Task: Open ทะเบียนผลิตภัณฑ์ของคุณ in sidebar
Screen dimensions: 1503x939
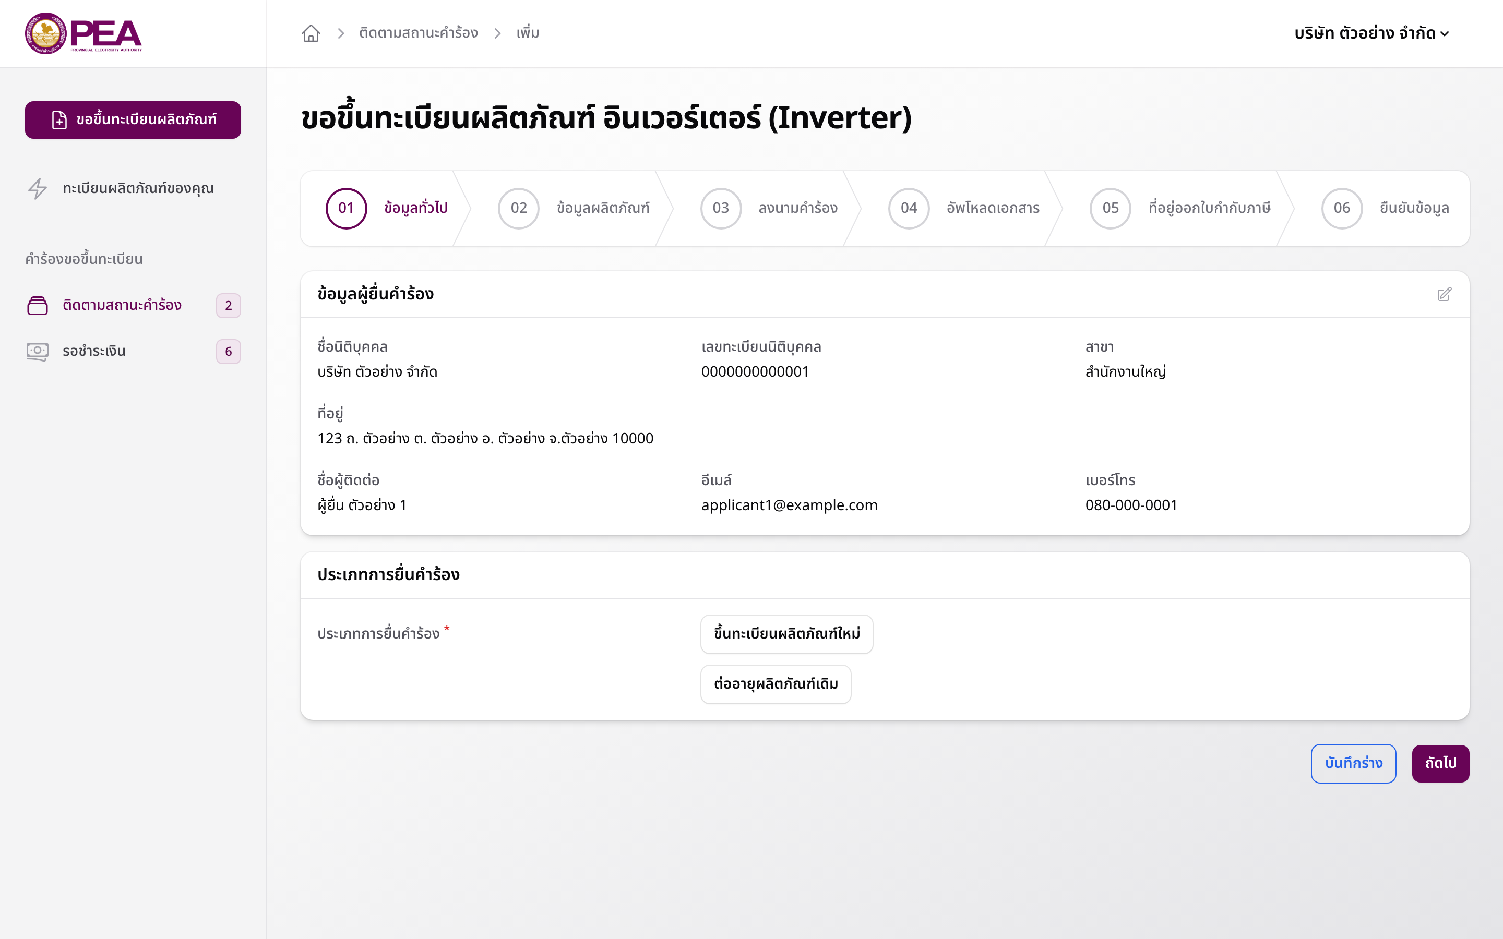Action: (133, 188)
